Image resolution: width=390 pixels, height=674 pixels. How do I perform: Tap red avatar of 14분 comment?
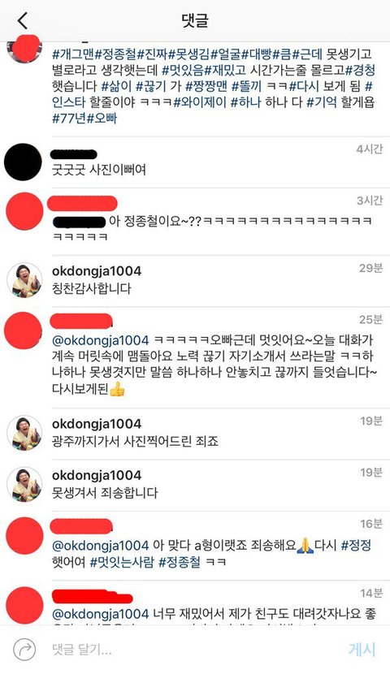[24, 605]
